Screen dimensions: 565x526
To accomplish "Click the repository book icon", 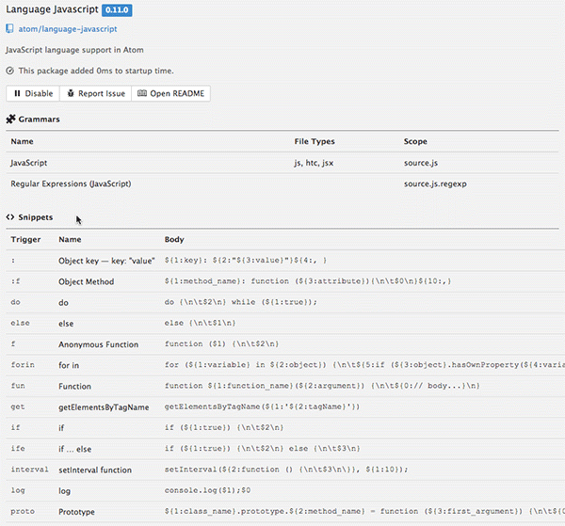I will (x=9, y=29).
